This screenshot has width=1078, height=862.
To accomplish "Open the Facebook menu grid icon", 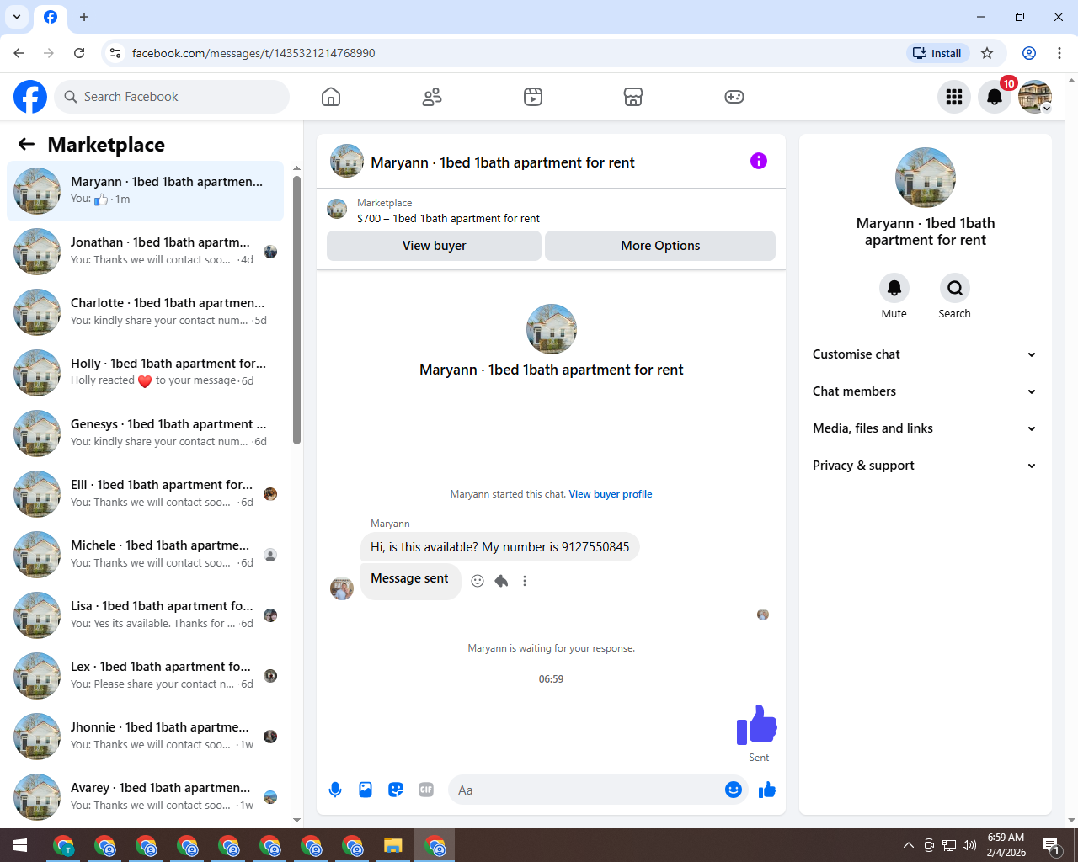I will tap(954, 97).
